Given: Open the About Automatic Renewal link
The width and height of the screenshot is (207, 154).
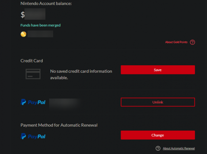Looking at the screenshot, I should point(179,148).
